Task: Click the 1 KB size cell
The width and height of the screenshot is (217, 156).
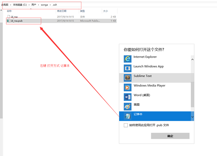Action: (113, 21)
